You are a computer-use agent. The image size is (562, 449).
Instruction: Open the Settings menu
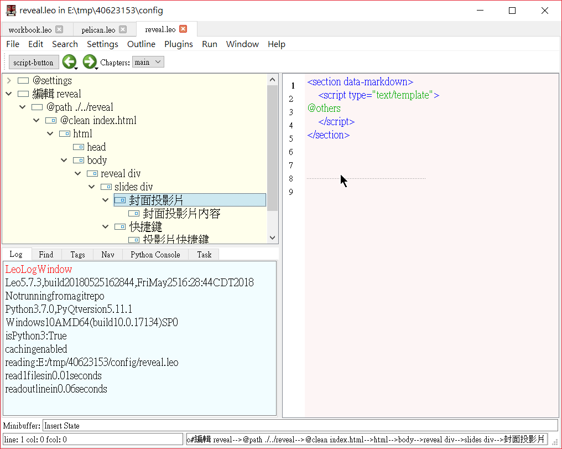coord(102,44)
